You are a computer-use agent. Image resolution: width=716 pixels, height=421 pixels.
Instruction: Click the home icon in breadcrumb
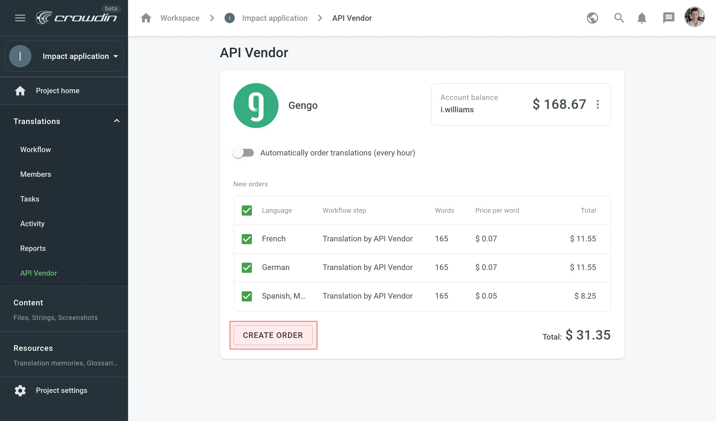(146, 18)
